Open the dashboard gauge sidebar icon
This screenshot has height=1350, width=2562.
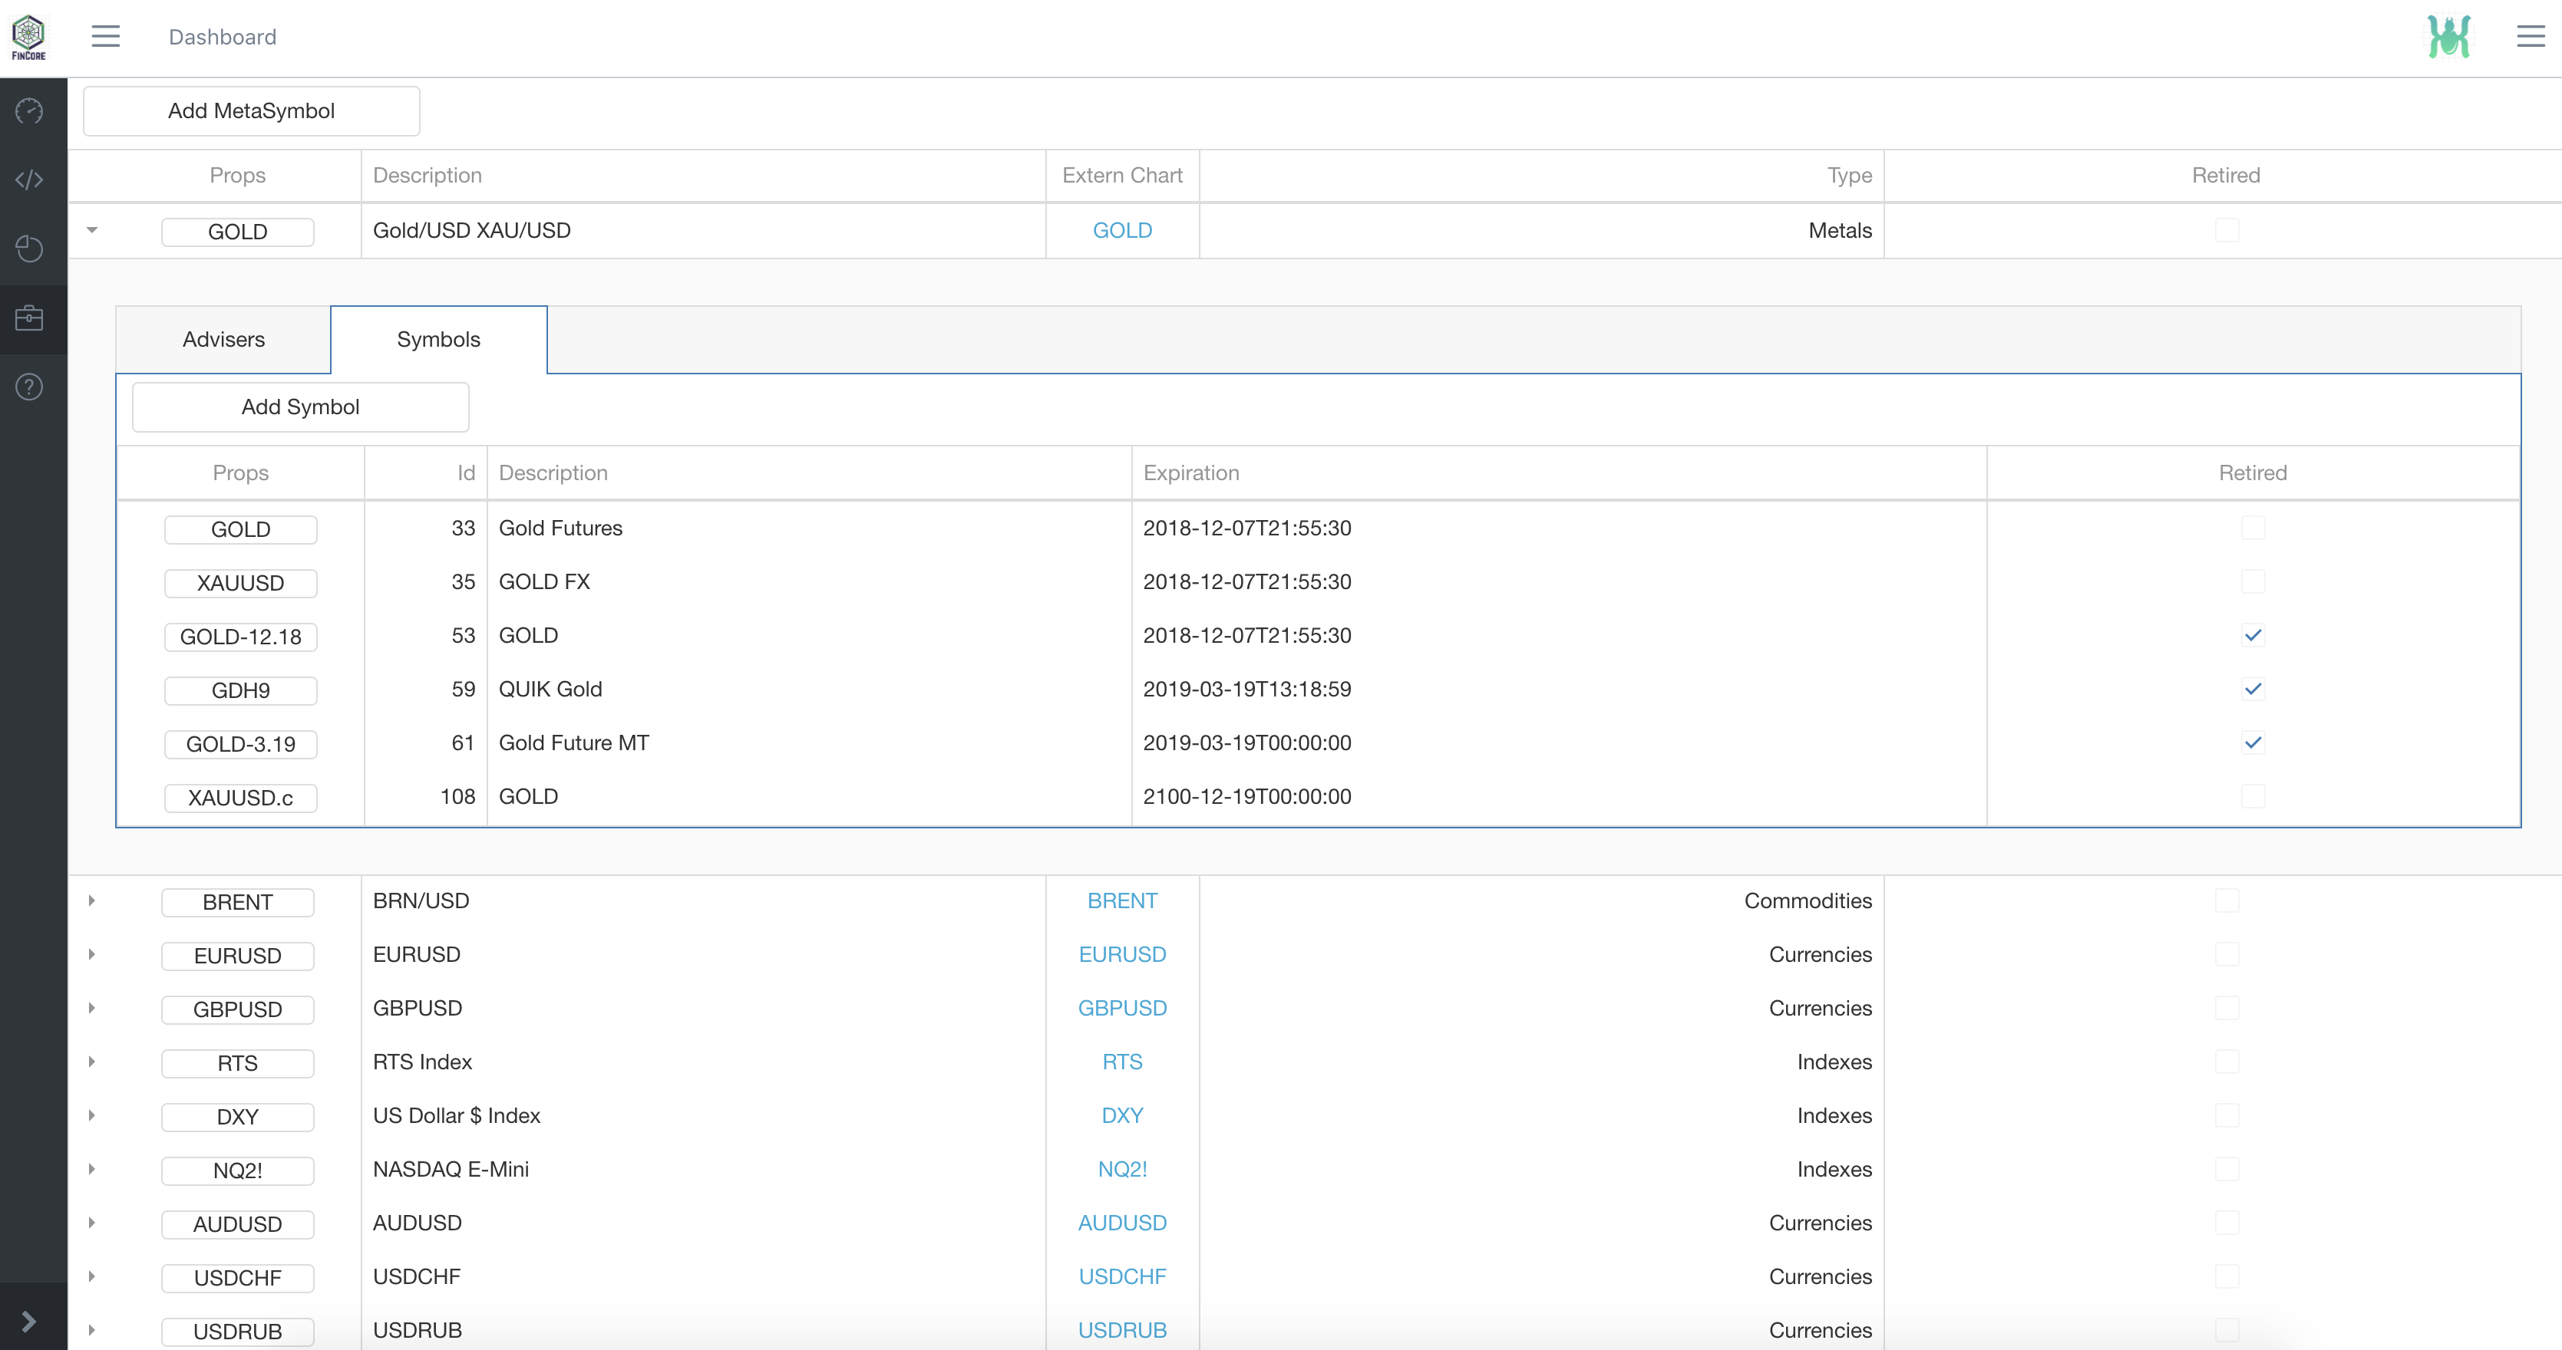pos(30,111)
